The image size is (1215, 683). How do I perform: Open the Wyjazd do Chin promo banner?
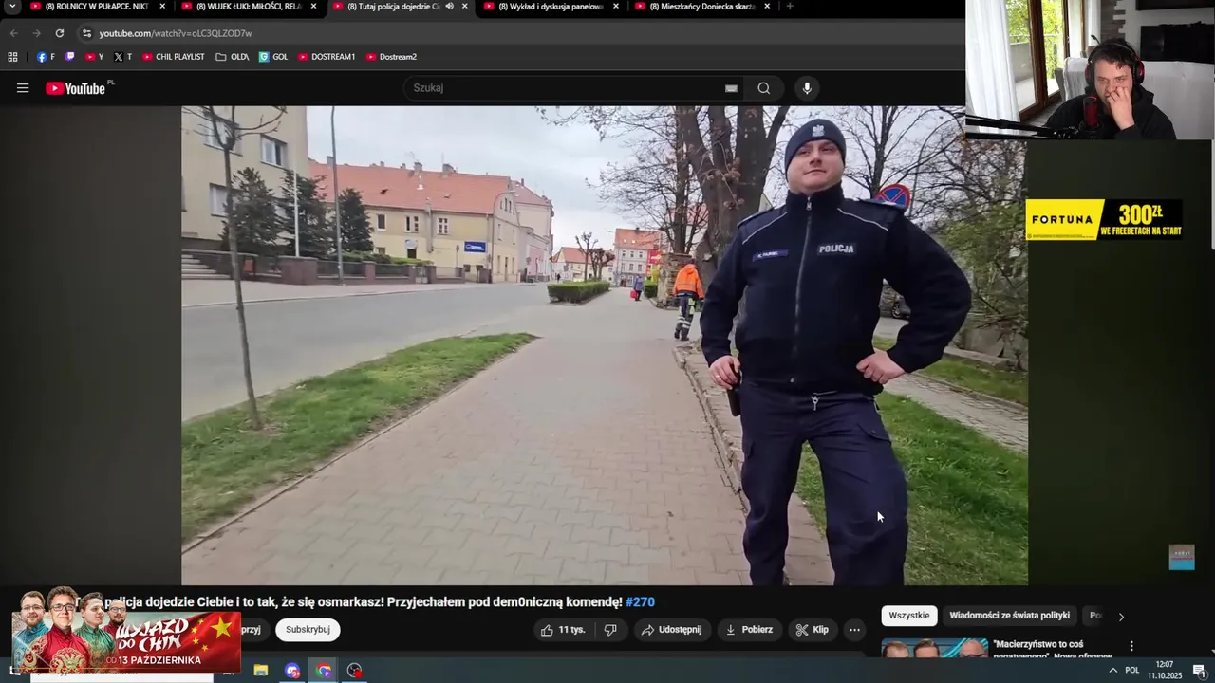[x=126, y=630]
